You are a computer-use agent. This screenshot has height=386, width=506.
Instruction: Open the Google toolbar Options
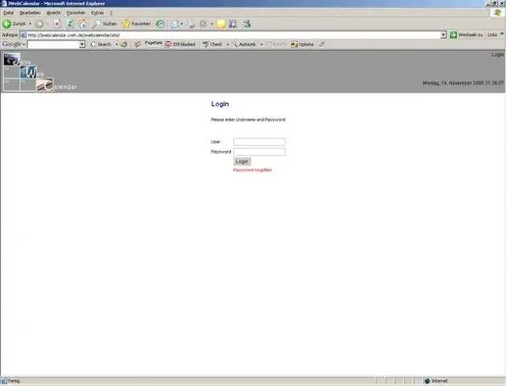[302, 44]
